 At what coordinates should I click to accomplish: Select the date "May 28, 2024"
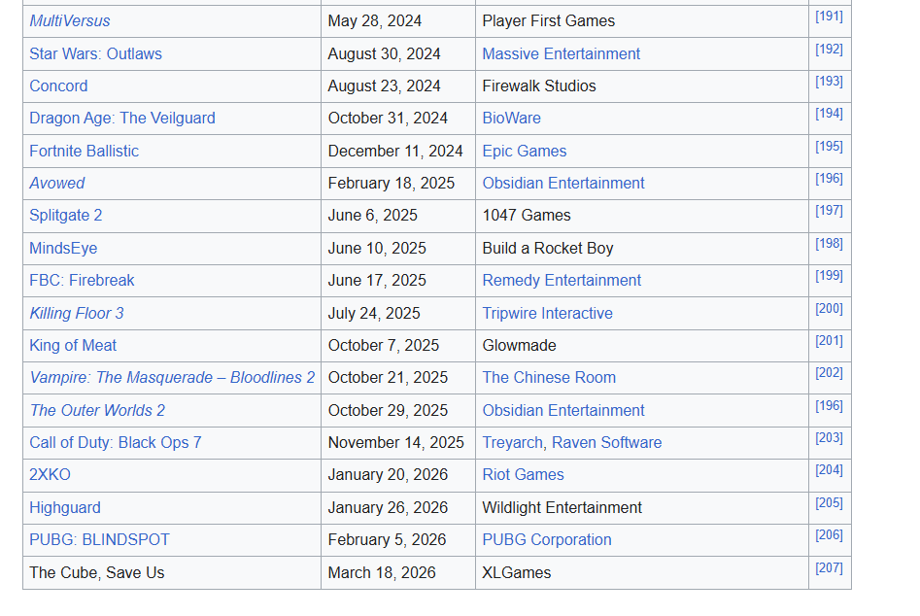coord(375,21)
